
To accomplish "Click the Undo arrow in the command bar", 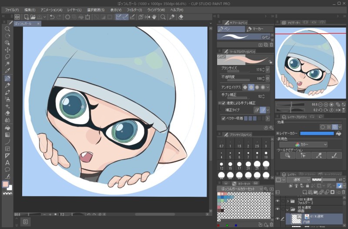I will (52, 17).
